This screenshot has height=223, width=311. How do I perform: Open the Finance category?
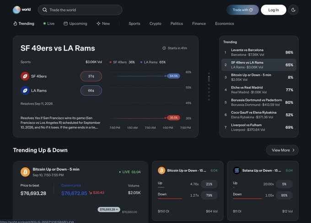coord(199,24)
